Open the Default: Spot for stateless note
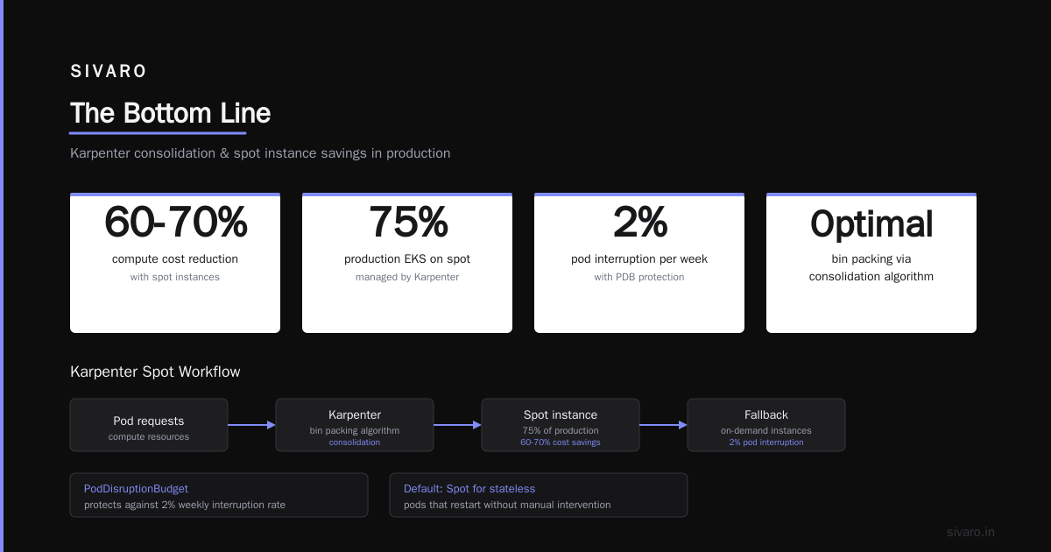Image resolution: width=1051 pixels, height=552 pixels. (x=469, y=489)
